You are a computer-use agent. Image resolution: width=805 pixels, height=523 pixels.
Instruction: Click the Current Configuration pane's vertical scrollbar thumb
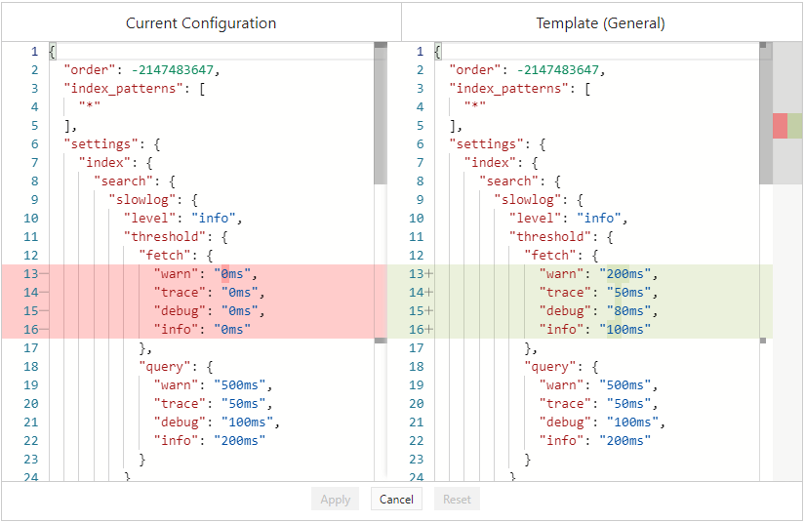[x=381, y=112]
